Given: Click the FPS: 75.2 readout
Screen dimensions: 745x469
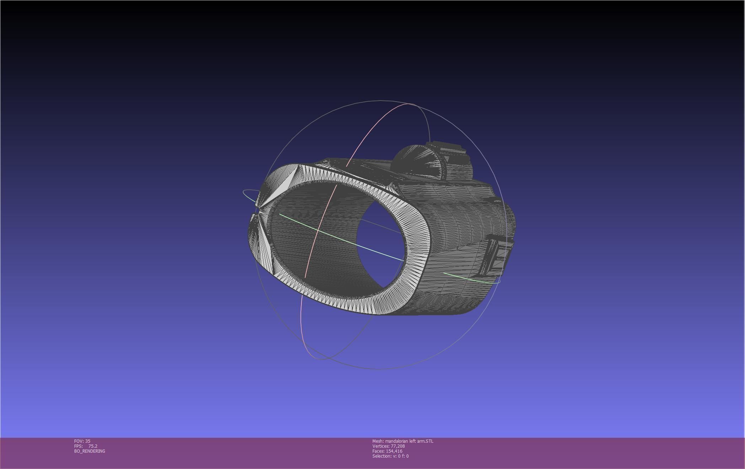Looking at the screenshot, I should click(86, 446).
